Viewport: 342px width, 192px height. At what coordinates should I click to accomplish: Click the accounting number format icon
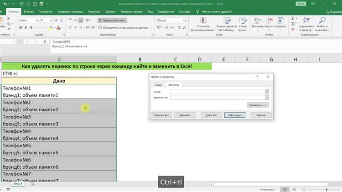tap(159, 27)
